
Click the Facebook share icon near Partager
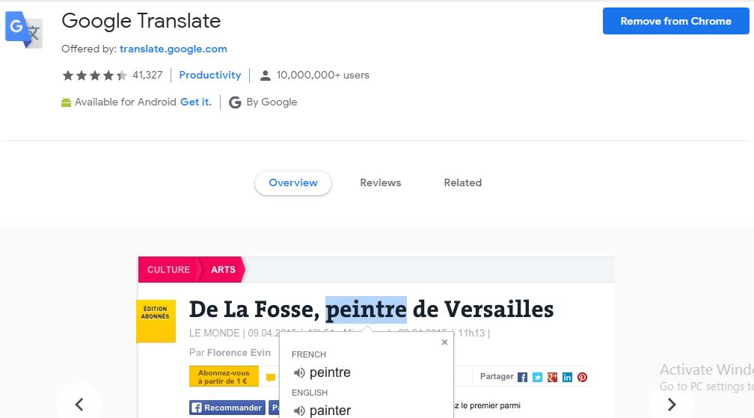(522, 377)
